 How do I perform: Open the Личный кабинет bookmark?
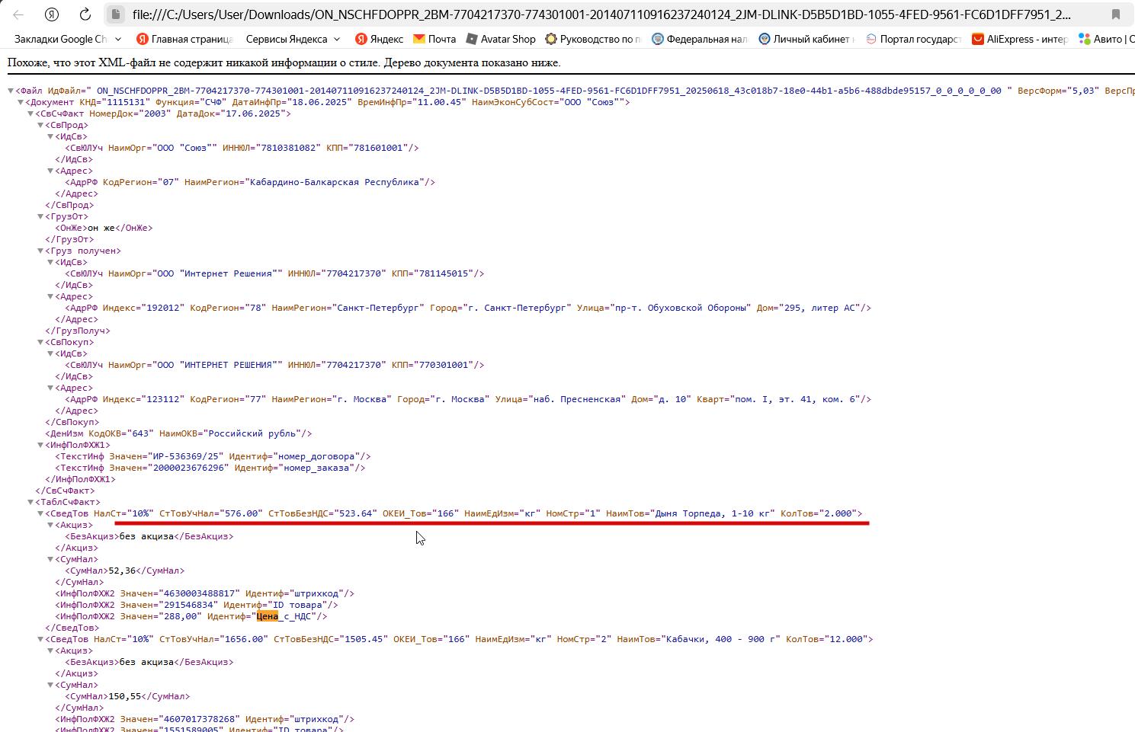point(806,39)
